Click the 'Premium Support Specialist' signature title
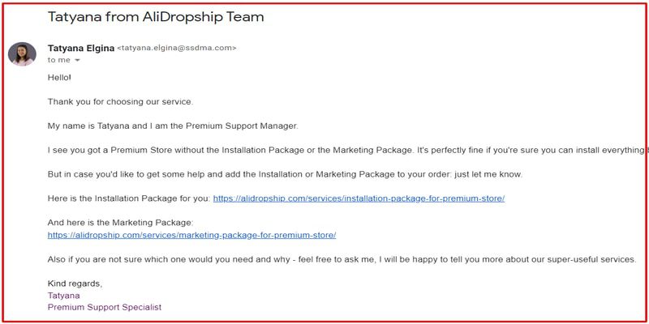649x324 pixels. coord(105,308)
